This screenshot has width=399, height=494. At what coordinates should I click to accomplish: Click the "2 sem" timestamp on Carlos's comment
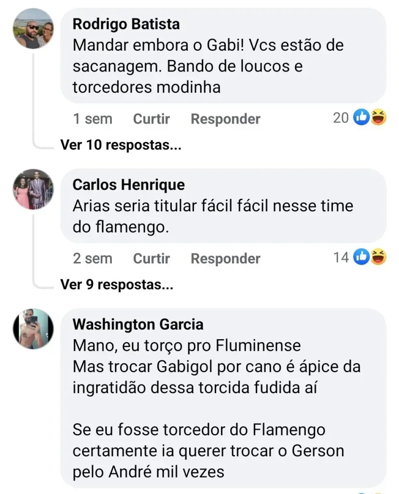93,259
